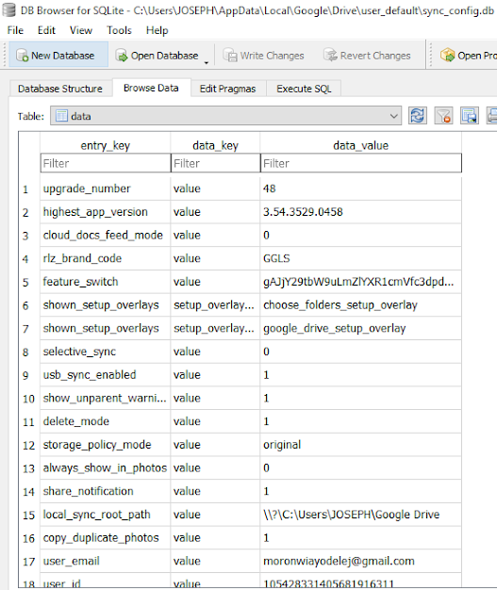The height and width of the screenshot is (590, 497).
Task: Click the Write Changes toolbar button
Action: point(263,56)
